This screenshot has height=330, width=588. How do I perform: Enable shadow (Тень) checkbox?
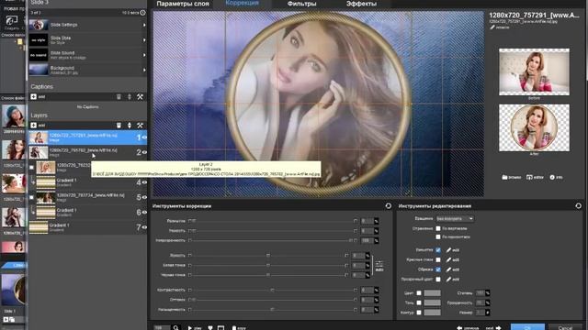(x=419, y=302)
